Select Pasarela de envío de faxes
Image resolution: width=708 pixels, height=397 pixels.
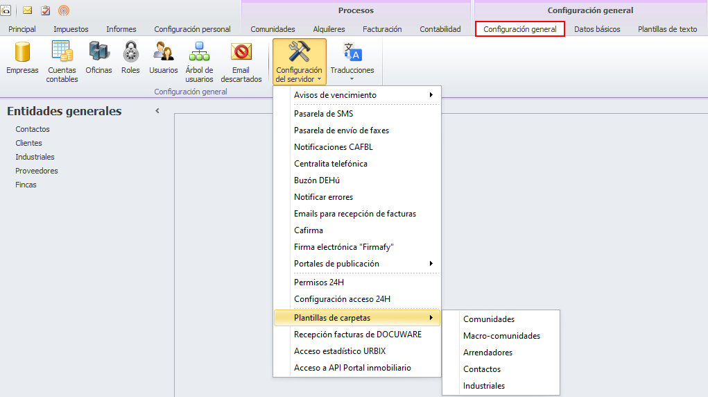tap(357, 130)
